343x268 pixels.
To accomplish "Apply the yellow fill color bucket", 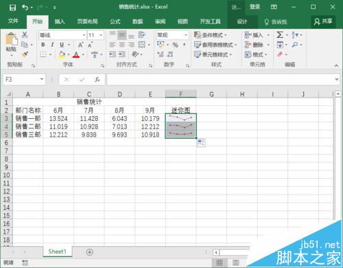I will 62,54.
